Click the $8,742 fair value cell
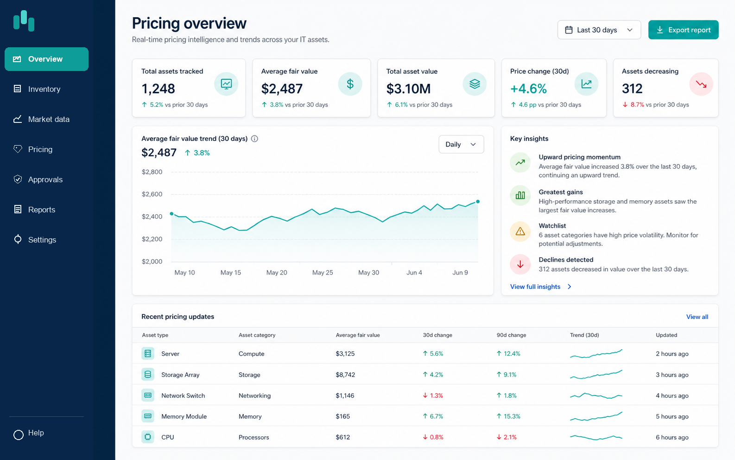 click(x=345, y=375)
